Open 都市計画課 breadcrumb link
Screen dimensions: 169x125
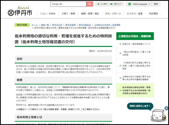[x=71, y=25]
